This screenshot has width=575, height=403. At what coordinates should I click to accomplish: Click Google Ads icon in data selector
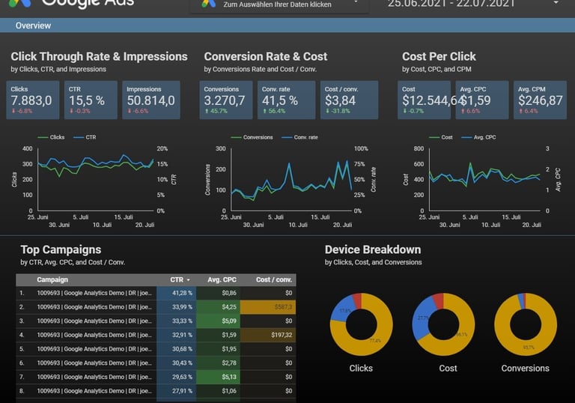(x=209, y=3)
